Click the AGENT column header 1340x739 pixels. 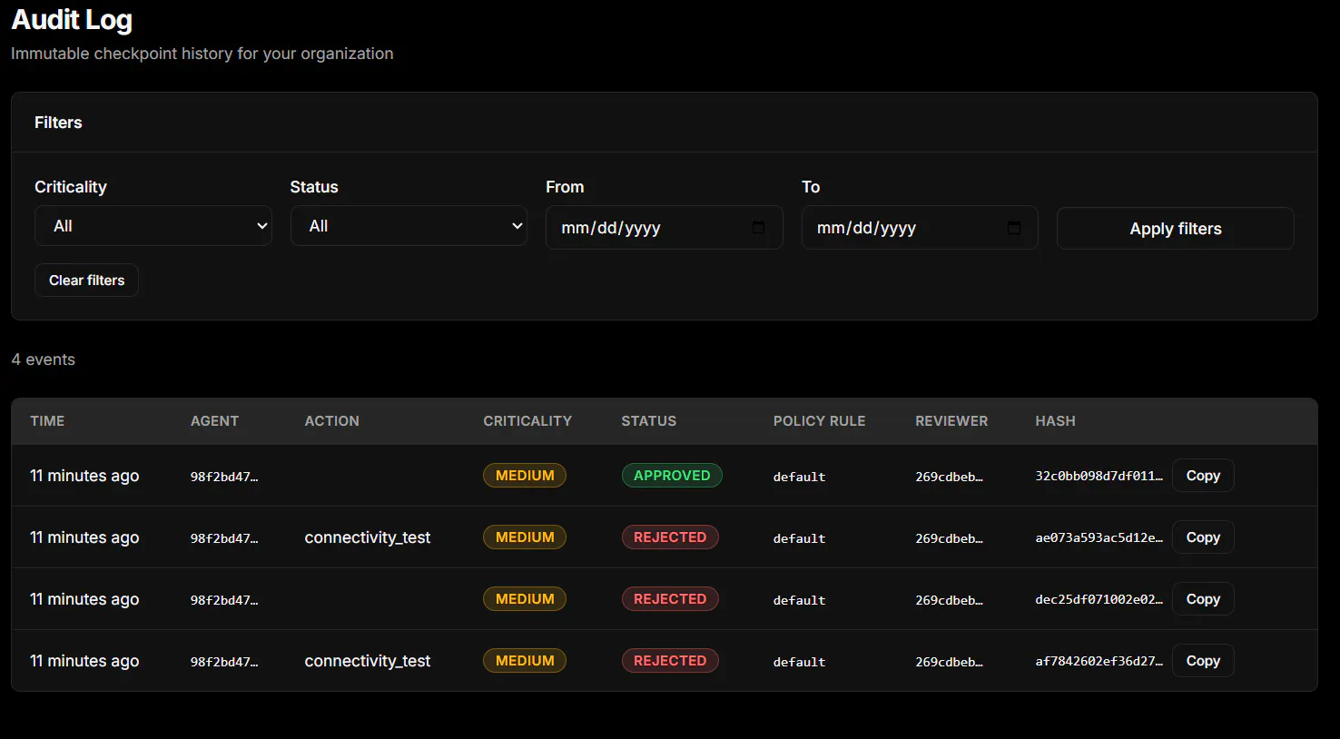(x=214, y=421)
